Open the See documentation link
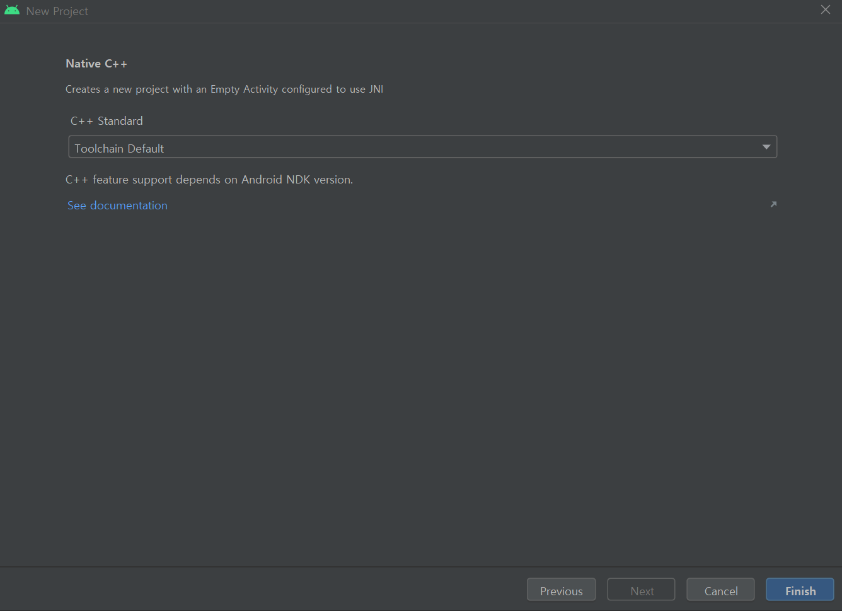 click(x=117, y=206)
